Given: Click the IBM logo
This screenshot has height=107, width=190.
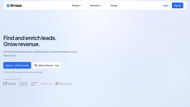Looking at the screenshot, I should coord(24,84).
